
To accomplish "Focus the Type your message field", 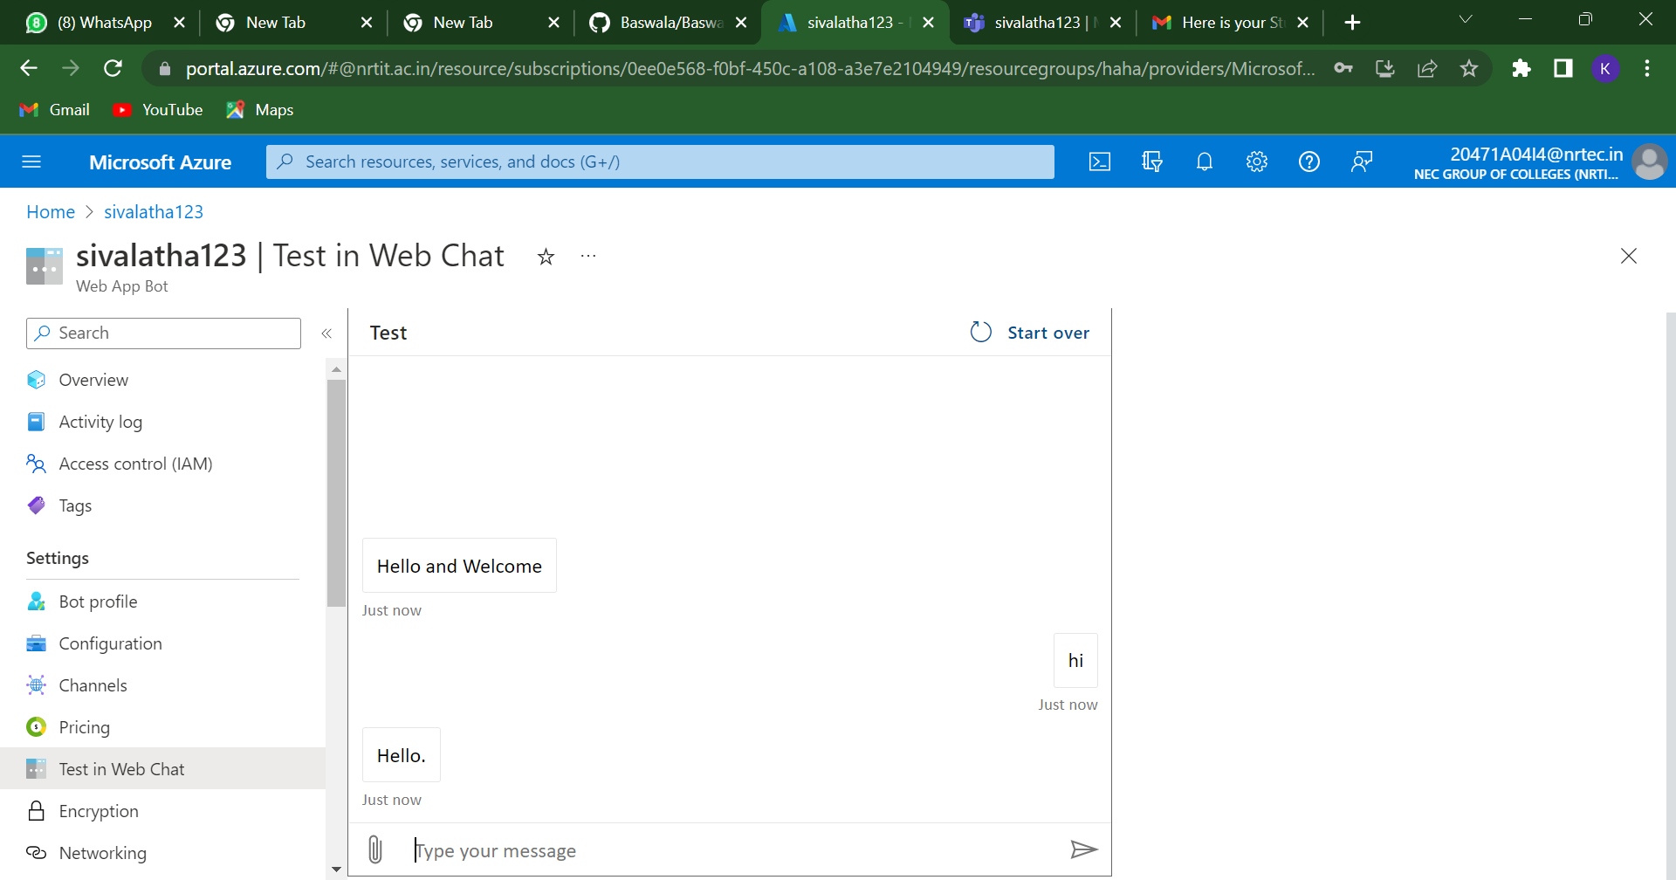I will (733, 850).
